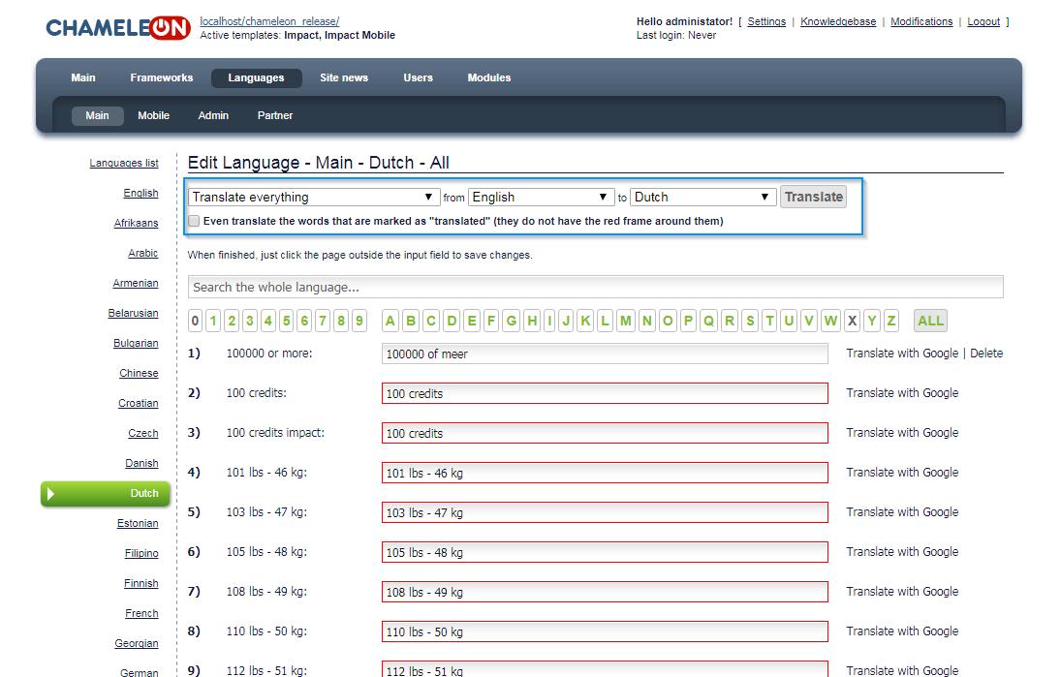The image size is (1061, 677).
Task: Click the Logout link
Action: point(983,22)
